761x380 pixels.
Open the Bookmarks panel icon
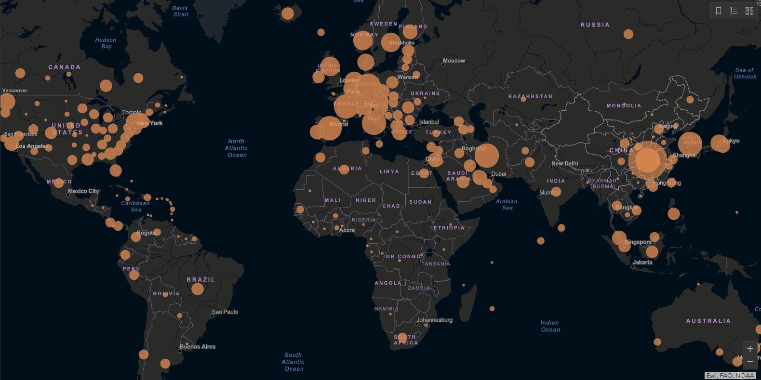719,11
